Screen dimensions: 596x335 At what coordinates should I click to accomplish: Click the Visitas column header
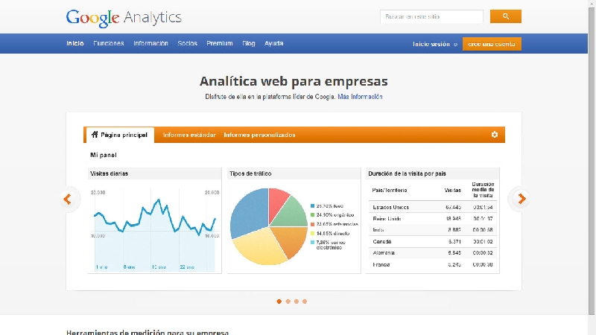(x=453, y=191)
